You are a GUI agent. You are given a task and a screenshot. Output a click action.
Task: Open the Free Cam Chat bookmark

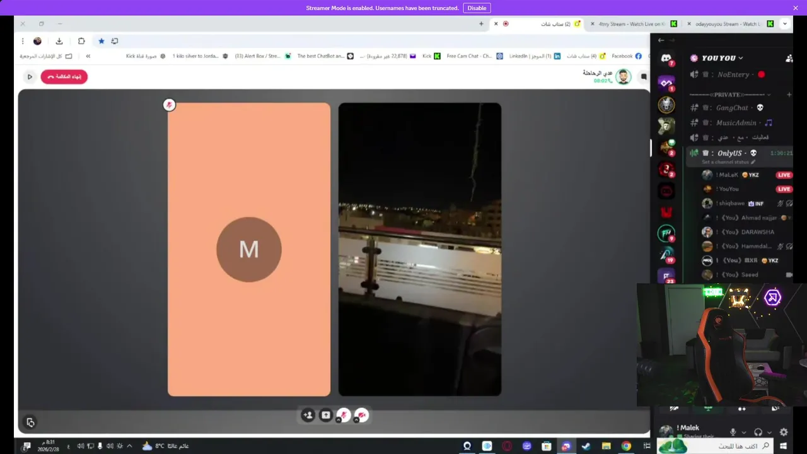point(475,56)
